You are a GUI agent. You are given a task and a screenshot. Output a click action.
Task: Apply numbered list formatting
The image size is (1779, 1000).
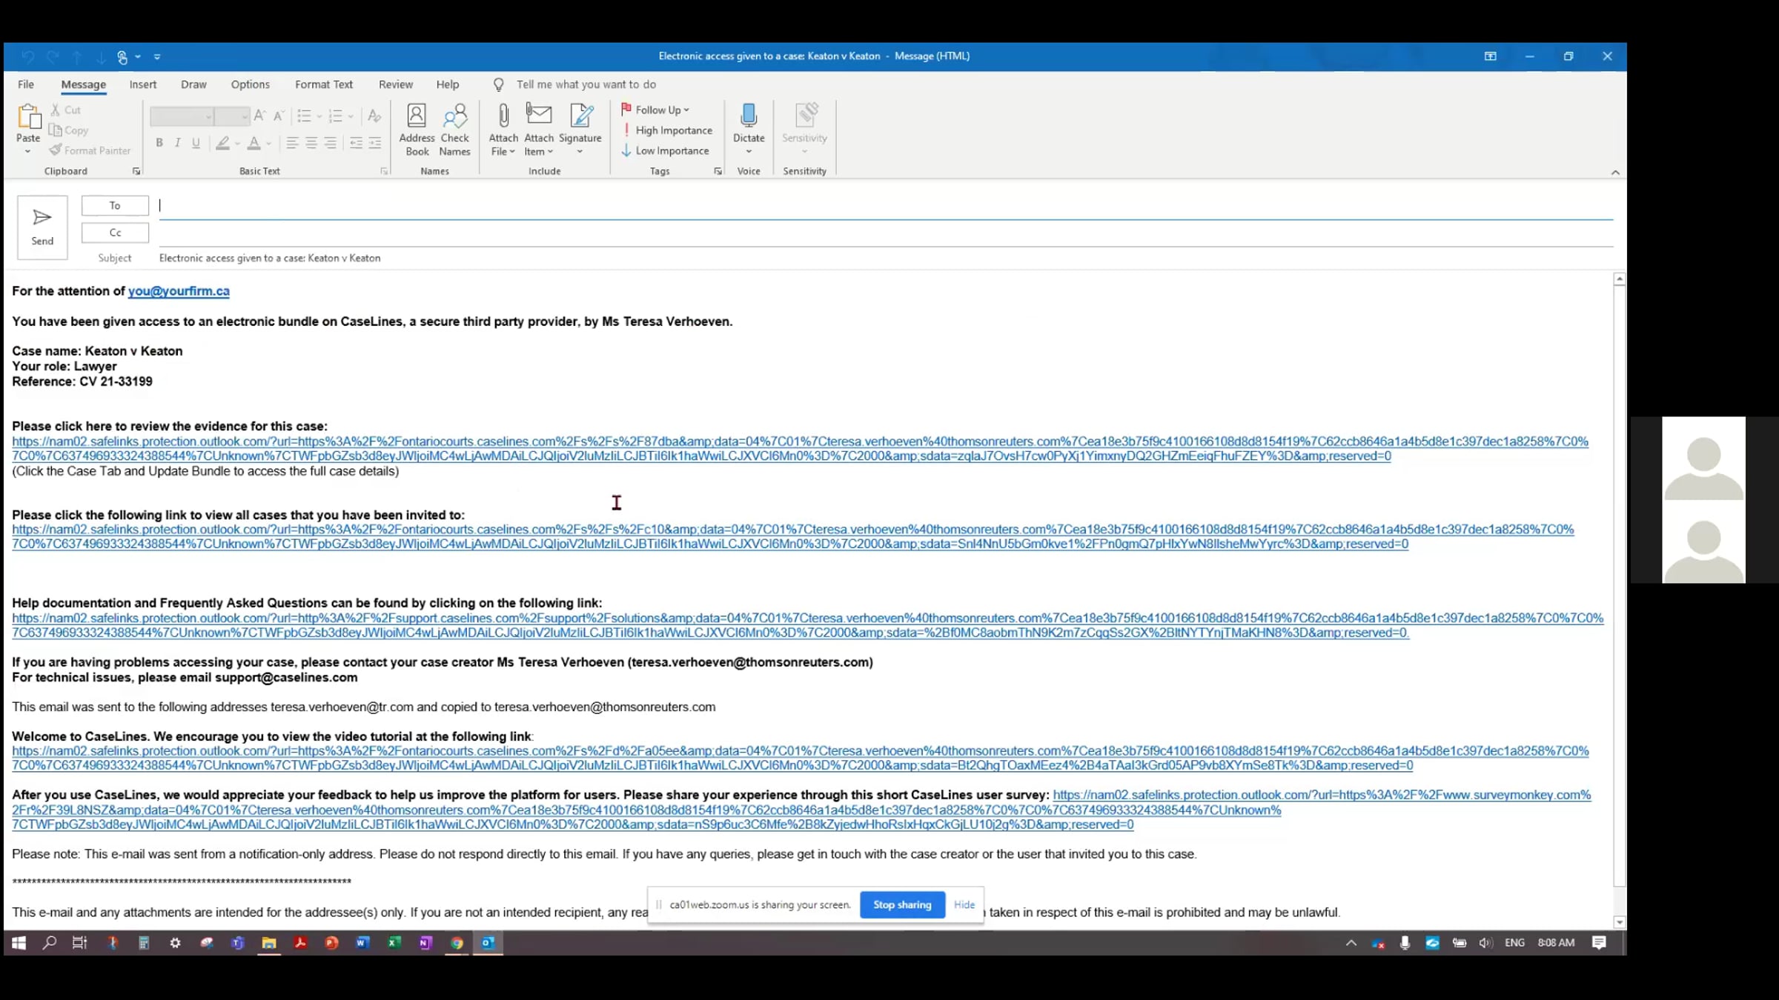pyautogui.click(x=335, y=116)
